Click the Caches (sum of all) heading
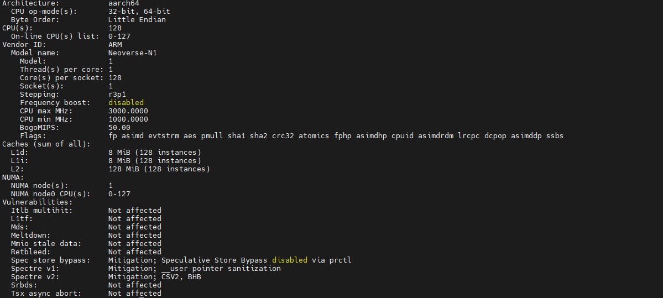 tap(46, 144)
